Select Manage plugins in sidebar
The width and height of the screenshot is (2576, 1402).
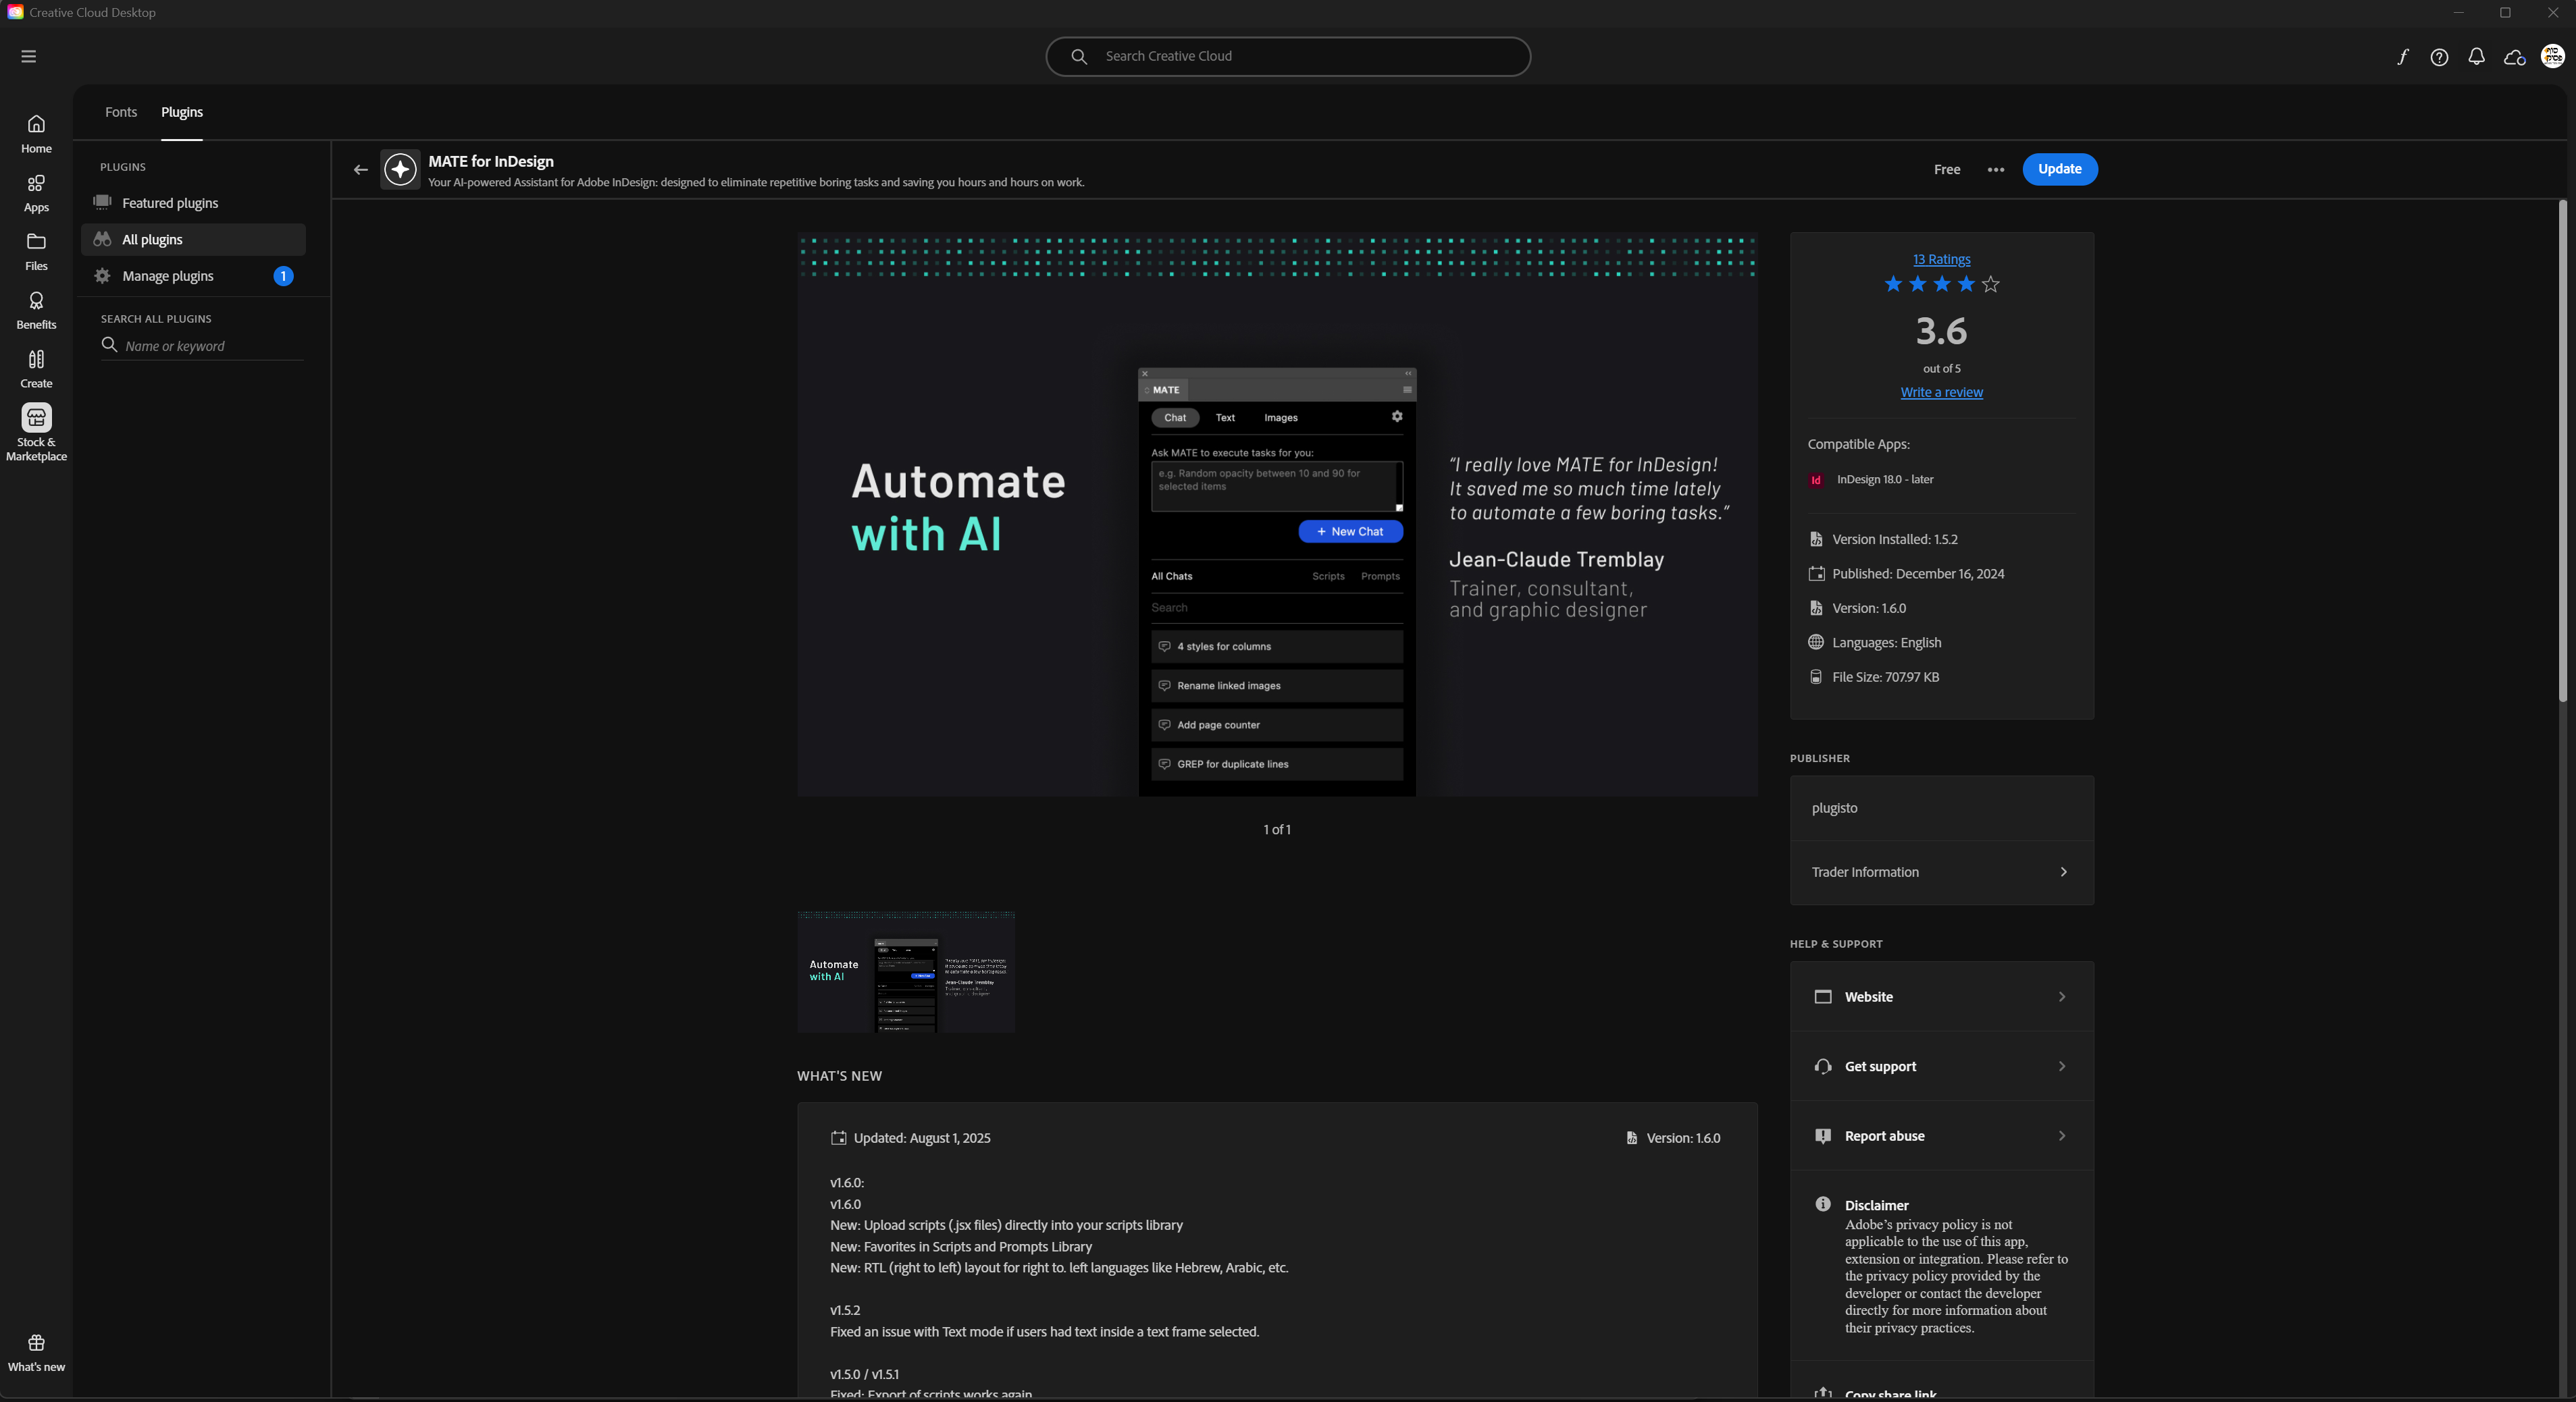coord(168,276)
